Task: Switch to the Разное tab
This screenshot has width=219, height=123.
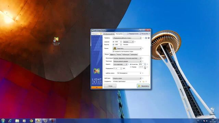Action: click(x=119, y=55)
